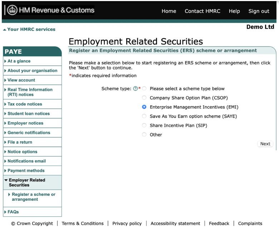Viewport: 279px width, 229px height.
Task: Pick Save As You Earn (SAYE) radio
Action: pyautogui.click(x=144, y=116)
